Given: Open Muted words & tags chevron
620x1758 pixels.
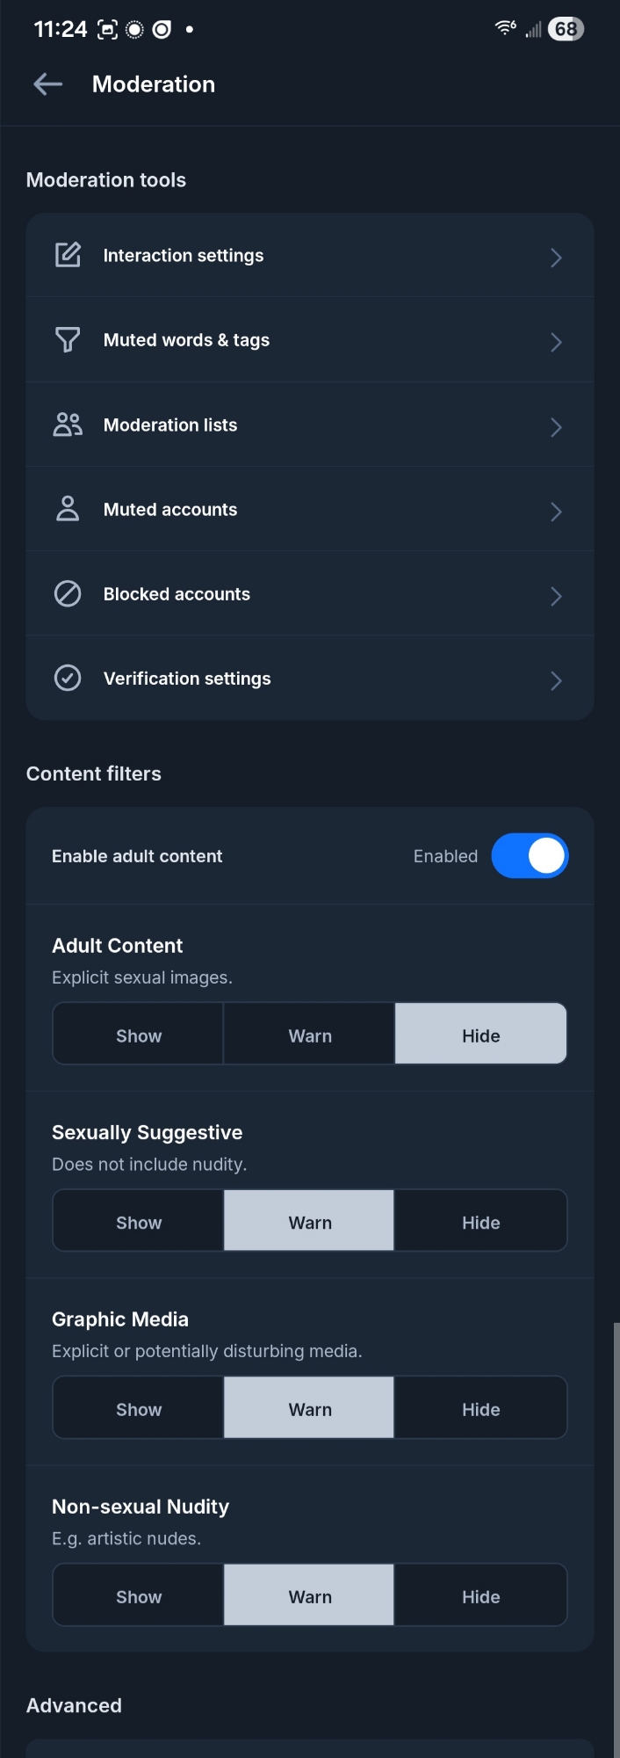Looking at the screenshot, I should (556, 342).
